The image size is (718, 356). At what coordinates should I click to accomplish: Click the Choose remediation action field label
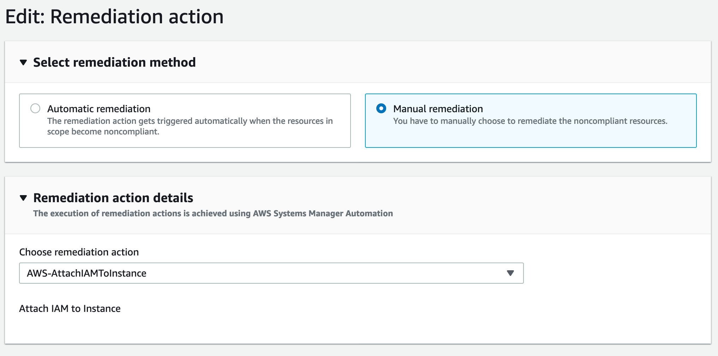(79, 252)
